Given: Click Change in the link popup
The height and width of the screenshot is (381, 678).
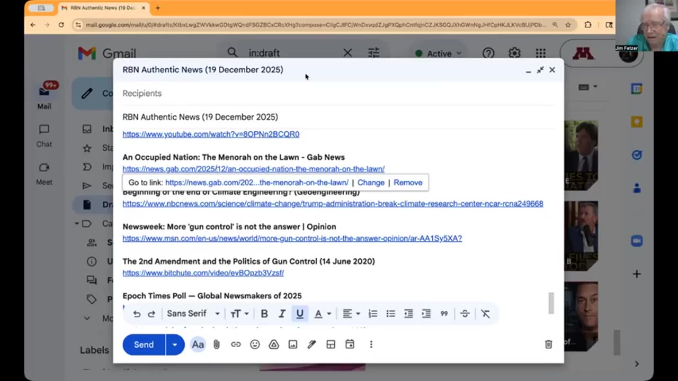Looking at the screenshot, I should coord(371,183).
